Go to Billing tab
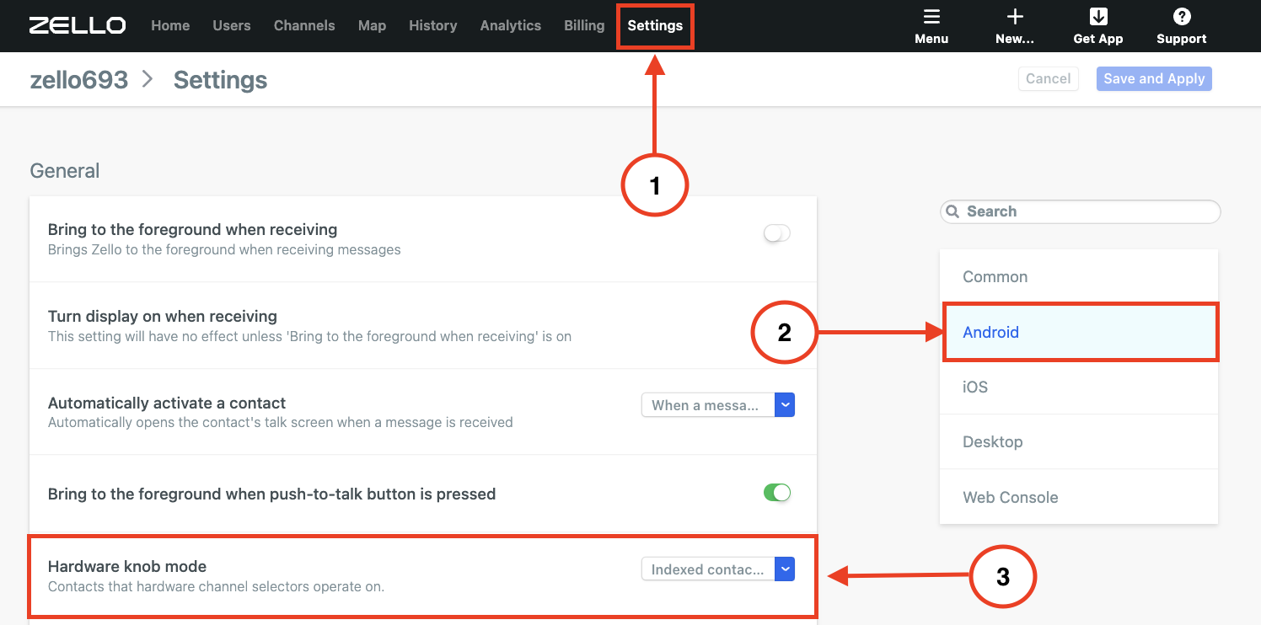The height and width of the screenshot is (625, 1261). click(584, 25)
